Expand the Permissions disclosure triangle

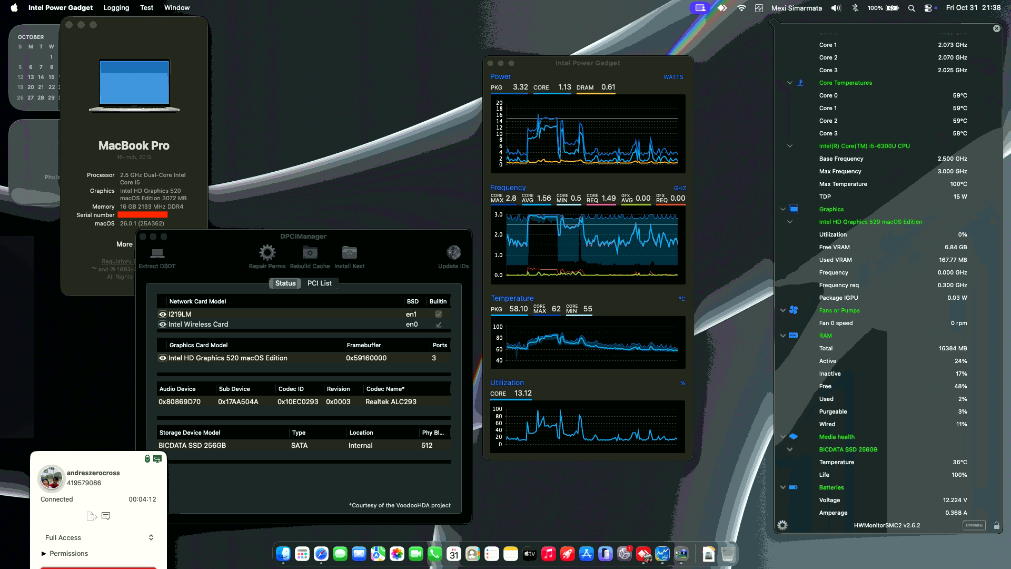(44, 553)
